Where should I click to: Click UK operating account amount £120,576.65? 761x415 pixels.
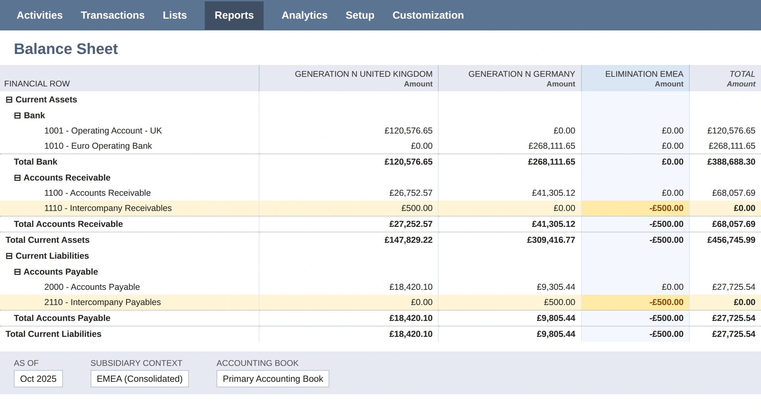pos(409,131)
